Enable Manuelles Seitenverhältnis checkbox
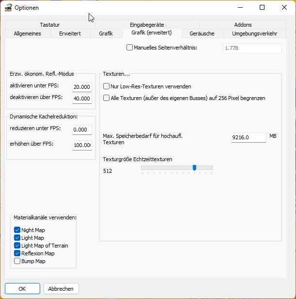This screenshot has height=299, width=296. tap(129, 48)
